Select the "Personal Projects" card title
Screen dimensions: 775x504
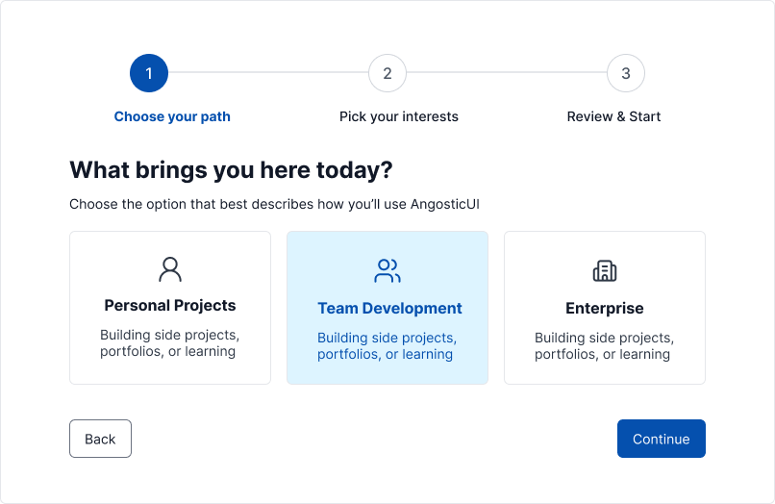[x=170, y=306]
